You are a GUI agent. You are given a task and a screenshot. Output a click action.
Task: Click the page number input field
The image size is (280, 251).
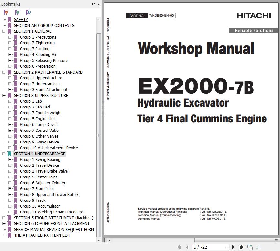point(209,247)
